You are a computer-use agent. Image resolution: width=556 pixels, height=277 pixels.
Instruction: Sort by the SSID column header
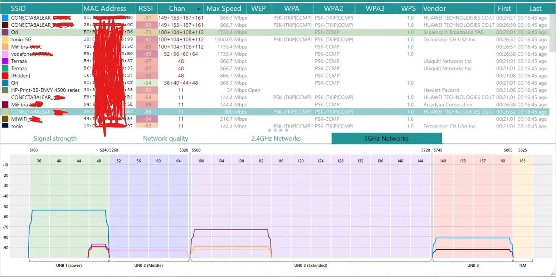coord(41,9)
